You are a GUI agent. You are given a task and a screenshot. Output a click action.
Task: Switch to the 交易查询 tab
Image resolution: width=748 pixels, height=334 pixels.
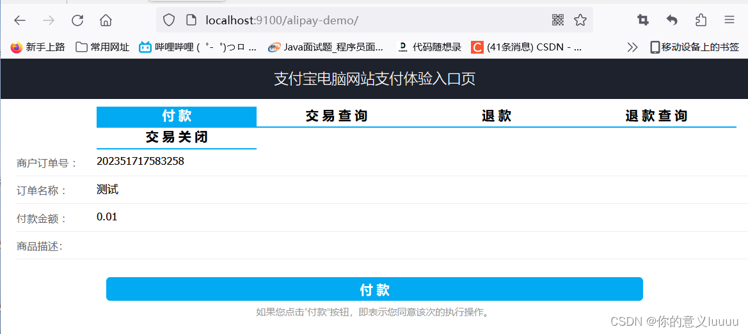[x=337, y=117]
